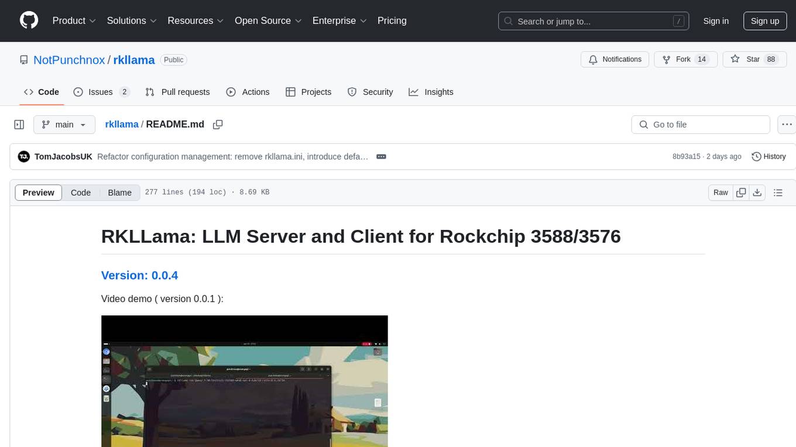Viewport: 796px width, 447px height.
Task: Switch to the Issues tab
Action: (101, 92)
